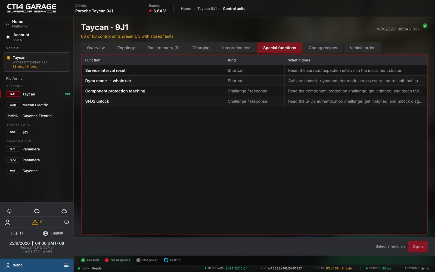This screenshot has width=435, height=272.
Task: Click the UNITS 63 of 66 status entry
Action: 334,268
